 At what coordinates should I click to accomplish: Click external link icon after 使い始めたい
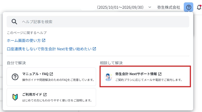pyautogui.click(x=94, y=49)
